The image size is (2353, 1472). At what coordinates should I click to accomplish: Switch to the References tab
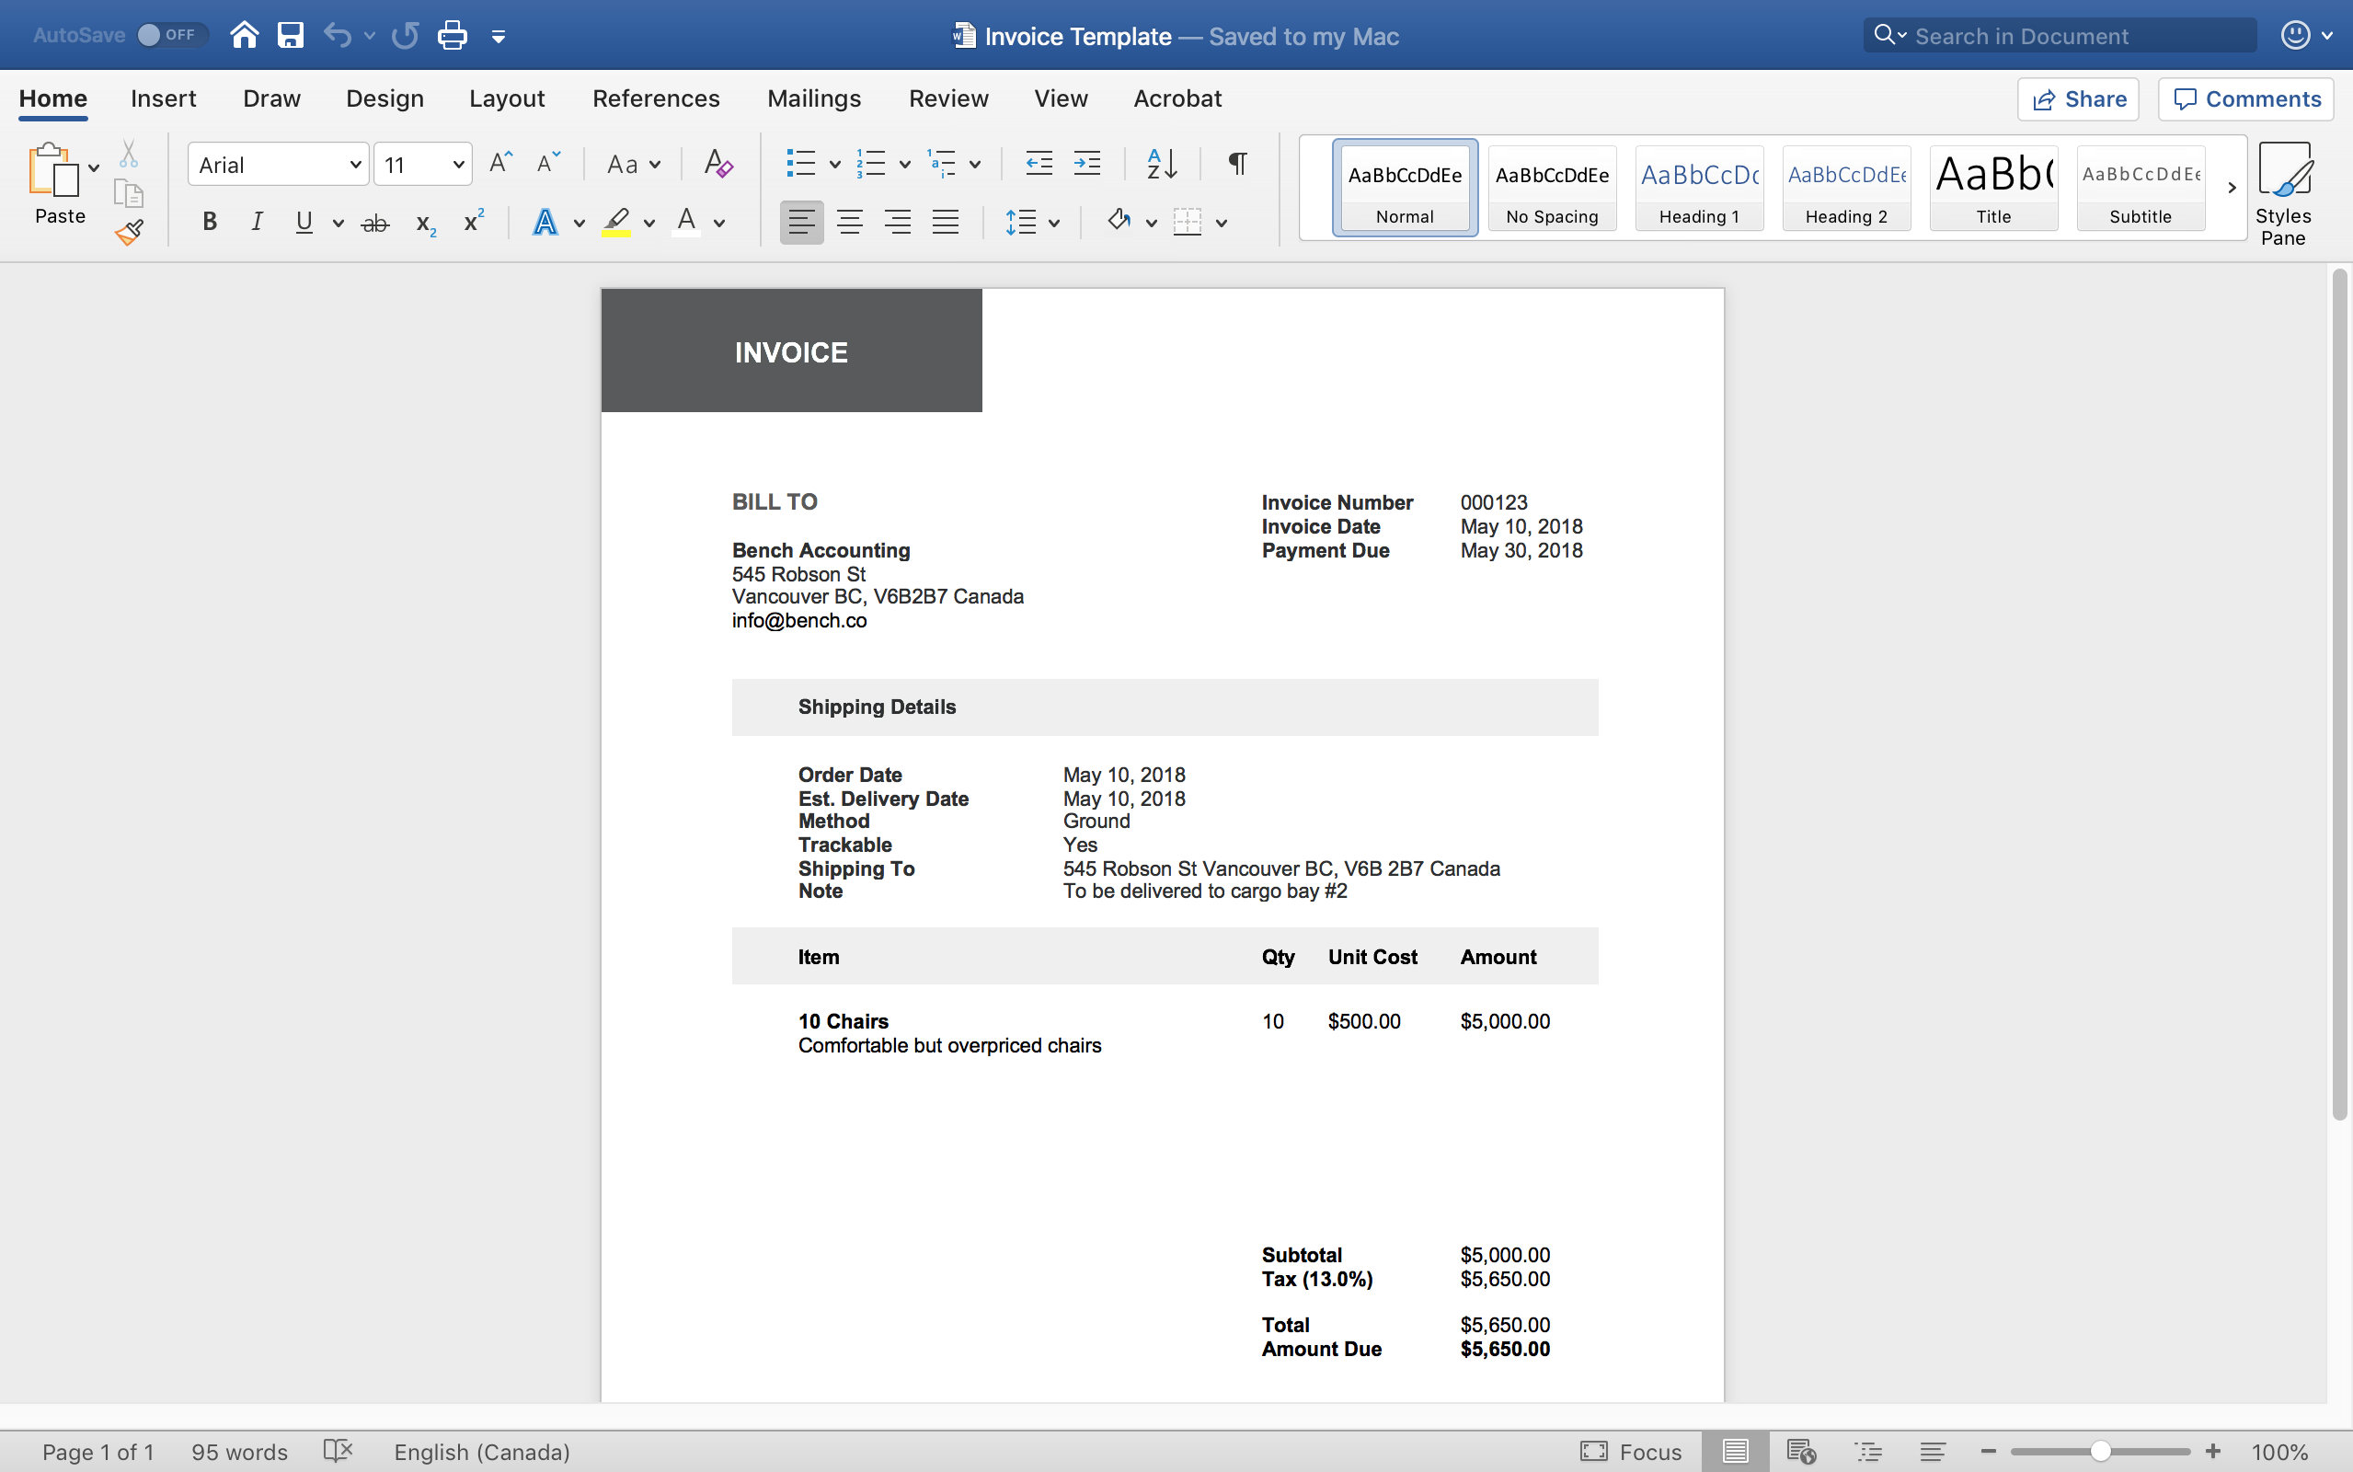point(657,98)
